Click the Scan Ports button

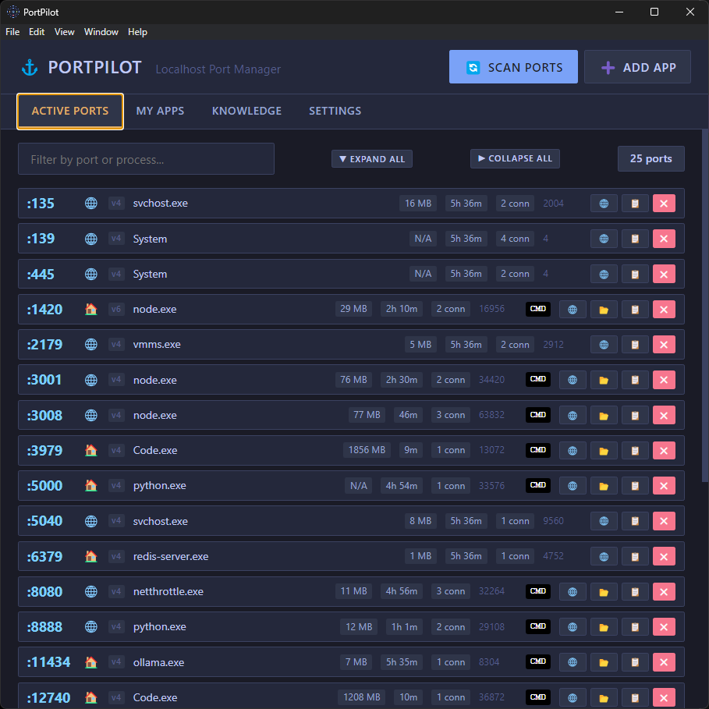(513, 67)
